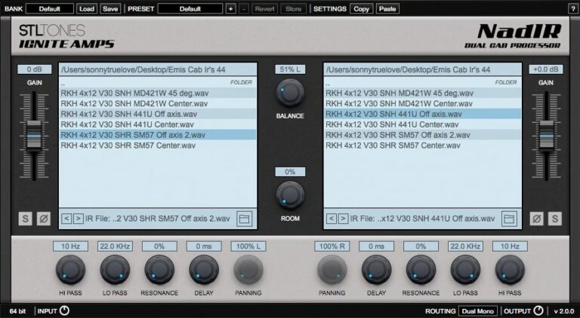The height and width of the screenshot is (318, 580).
Task: Click the left cab LO PASS knob
Action: 115,270
